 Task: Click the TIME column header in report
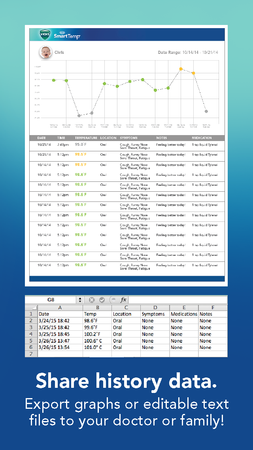(x=61, y=138)
